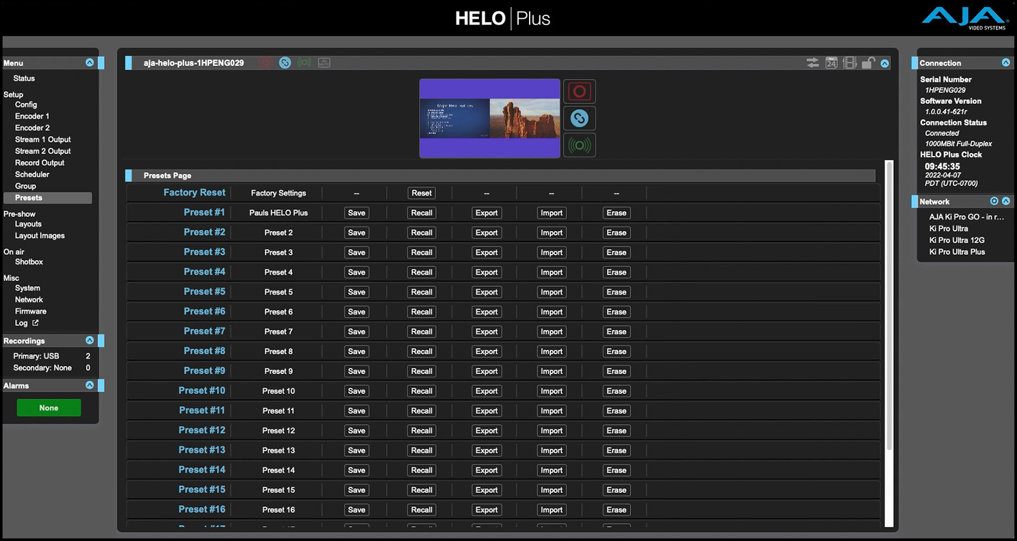Collapse the Recordings panel
This screenshot has height=541, width=1017.
(90, 341)
